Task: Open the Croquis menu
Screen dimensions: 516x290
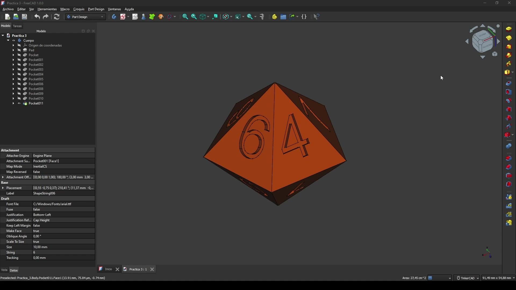Action: [x=79, y=9]
